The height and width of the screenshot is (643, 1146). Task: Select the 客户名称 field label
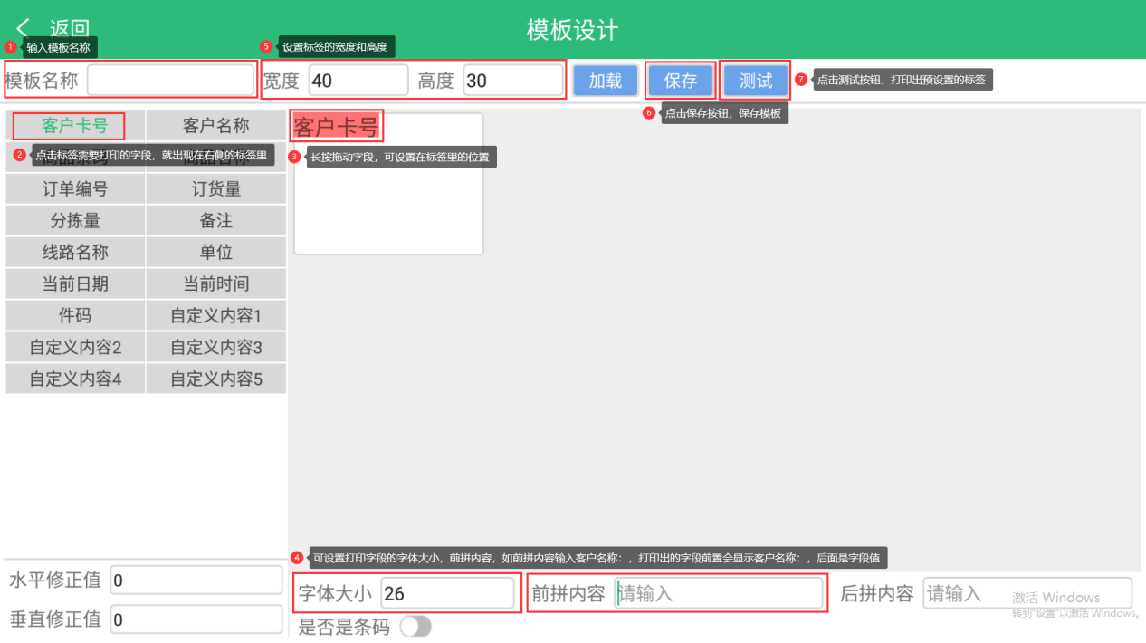[x=215, y=126]
